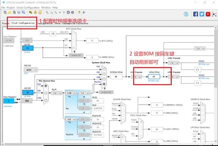Screen dimensions: 218x146
Task: Click the Enable CSS button below RTC Mux
Action: pos(76,55)
